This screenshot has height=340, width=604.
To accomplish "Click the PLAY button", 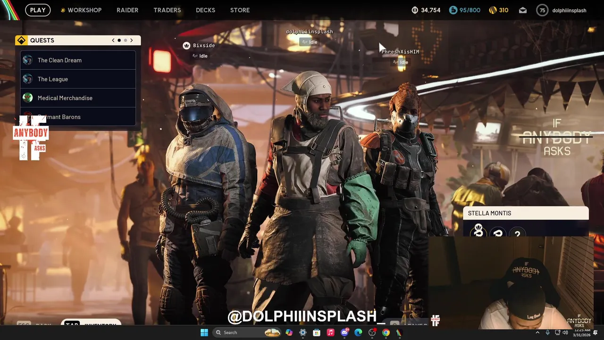I will 38,10.
